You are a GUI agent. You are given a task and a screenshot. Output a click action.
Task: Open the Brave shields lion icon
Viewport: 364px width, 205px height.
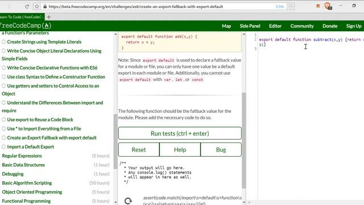(328, 6)
